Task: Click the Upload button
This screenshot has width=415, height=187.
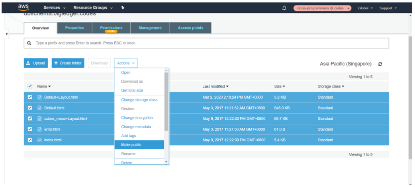Action: point(36,63)
